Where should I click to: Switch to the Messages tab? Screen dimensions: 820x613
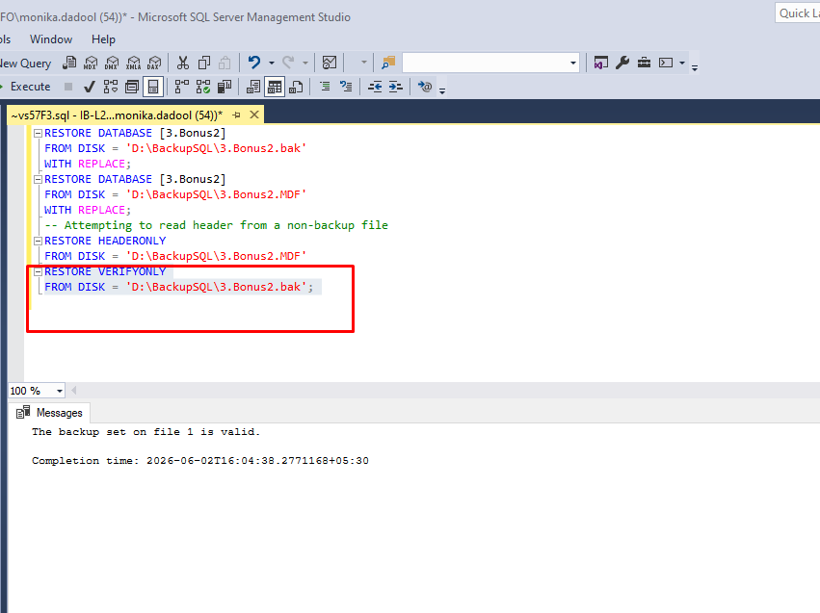(50, 413)
